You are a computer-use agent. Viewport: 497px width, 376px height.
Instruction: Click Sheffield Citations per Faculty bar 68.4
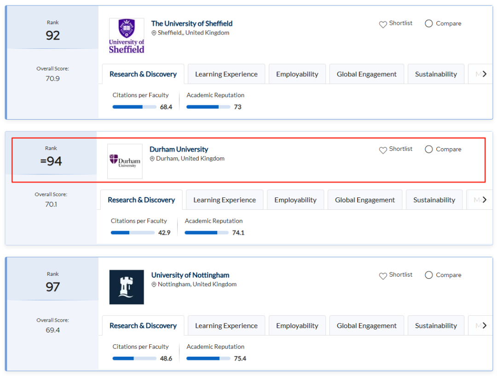click(134, 107)
